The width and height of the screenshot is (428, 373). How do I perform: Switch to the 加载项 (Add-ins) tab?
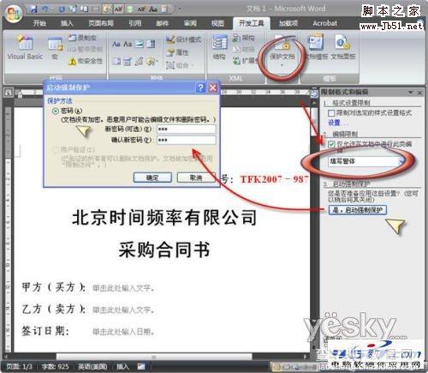288,23
